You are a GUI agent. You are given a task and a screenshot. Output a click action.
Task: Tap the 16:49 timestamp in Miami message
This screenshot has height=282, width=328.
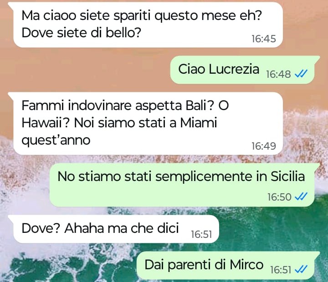pyautogui.click(x=264, y=146)
